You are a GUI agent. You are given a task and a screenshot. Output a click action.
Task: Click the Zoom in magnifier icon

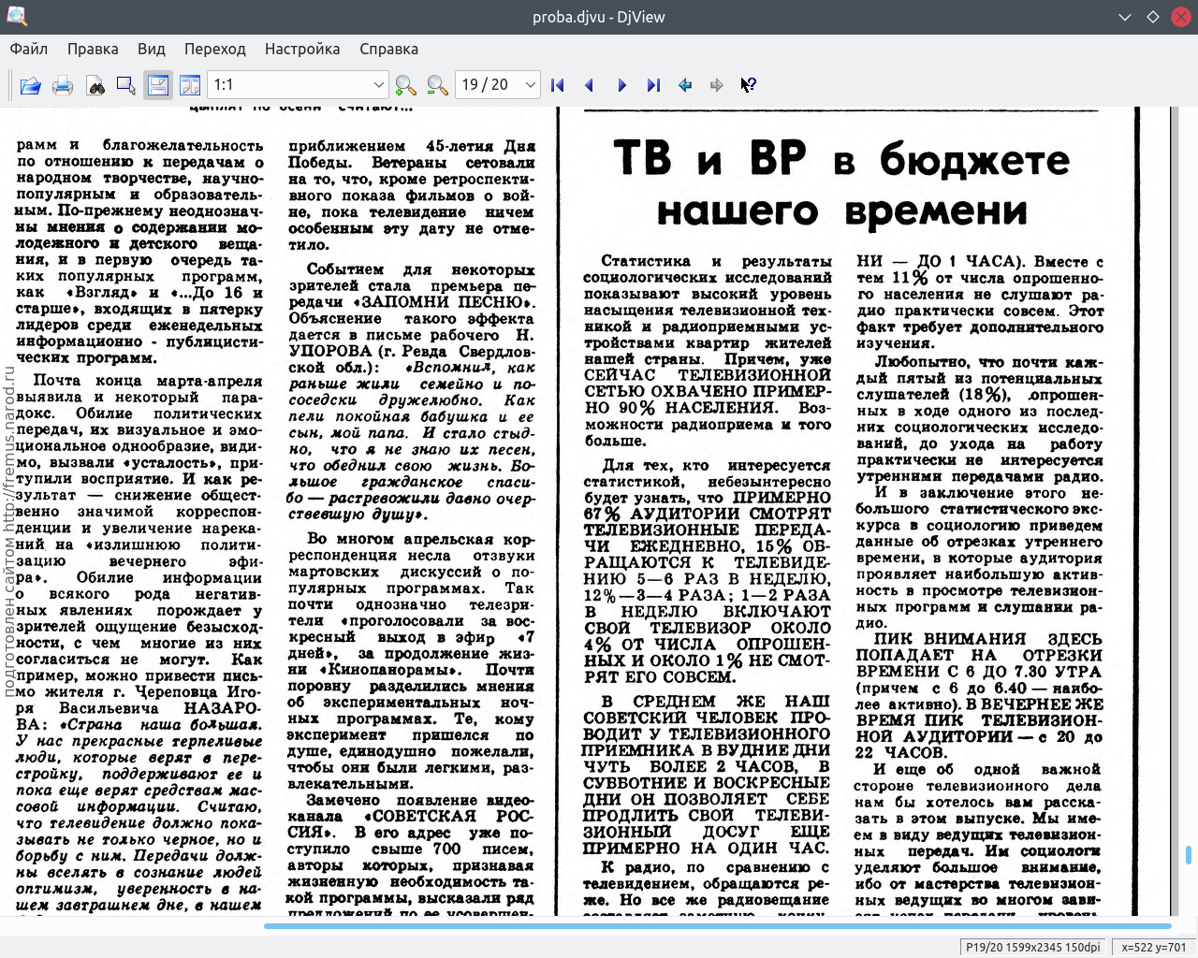point(405,85)
